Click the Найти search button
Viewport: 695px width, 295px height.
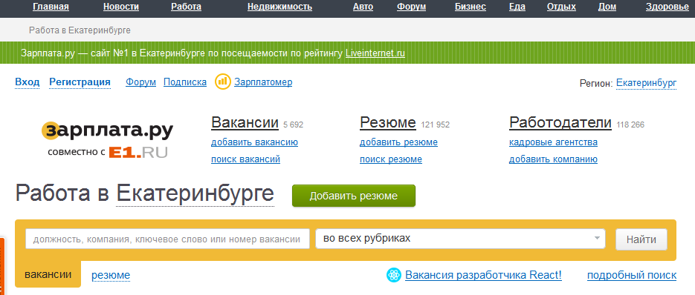coord(641,239)
